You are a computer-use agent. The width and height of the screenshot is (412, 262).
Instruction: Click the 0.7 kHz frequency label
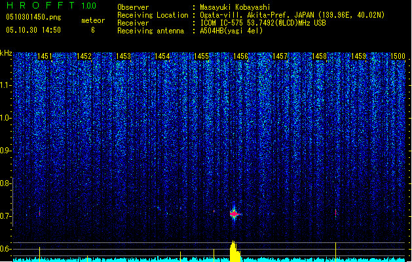(5, 216)
